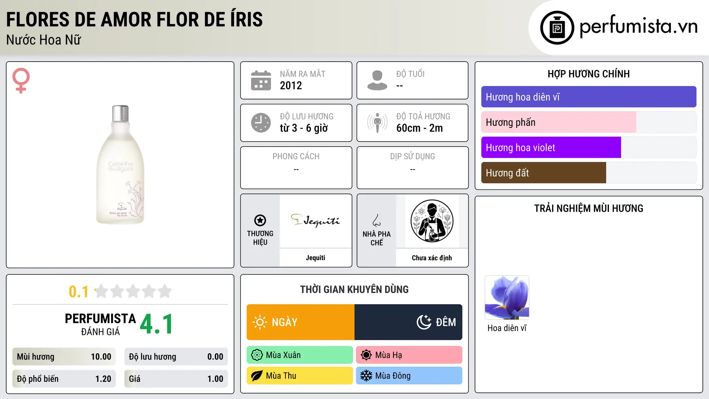Click the leaf icon in Mùa Thu
This screenshot has width=709, height=399.
click(257, 376)
